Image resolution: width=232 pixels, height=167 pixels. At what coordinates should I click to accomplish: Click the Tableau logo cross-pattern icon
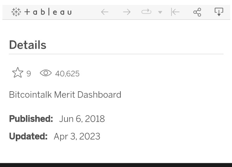click(x=16, y=12)
